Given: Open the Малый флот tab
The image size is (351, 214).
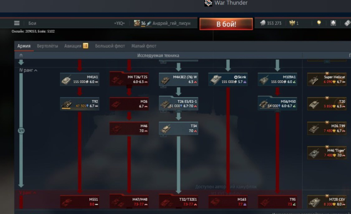Looking at the screenshot, I should click(144, 46).
